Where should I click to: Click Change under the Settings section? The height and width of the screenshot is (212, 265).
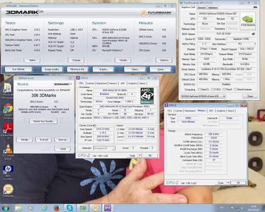pos(76,60)
